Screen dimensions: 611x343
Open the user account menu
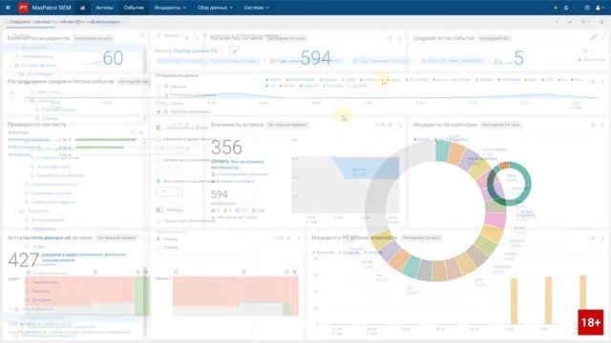[x=600, y=8]
